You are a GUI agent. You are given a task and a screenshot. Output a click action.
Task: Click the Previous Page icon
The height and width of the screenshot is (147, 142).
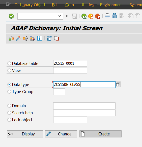tap(138, 16)
